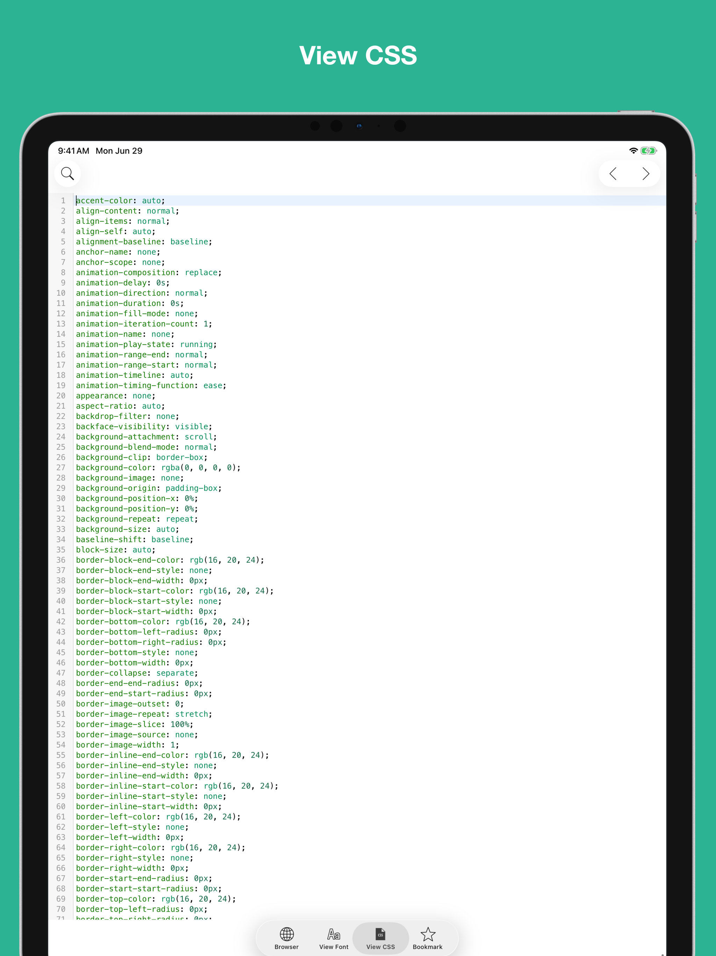
Task: Click the 'border-inline-end-color' line
Action: click(x=173, y=755)
